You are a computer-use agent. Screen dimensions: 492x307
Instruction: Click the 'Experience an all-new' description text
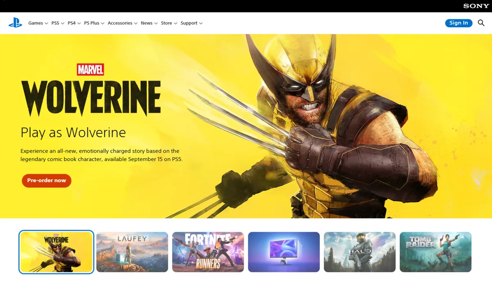[101, 155]
